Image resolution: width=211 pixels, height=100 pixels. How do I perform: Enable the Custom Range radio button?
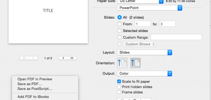pos(119,37)
